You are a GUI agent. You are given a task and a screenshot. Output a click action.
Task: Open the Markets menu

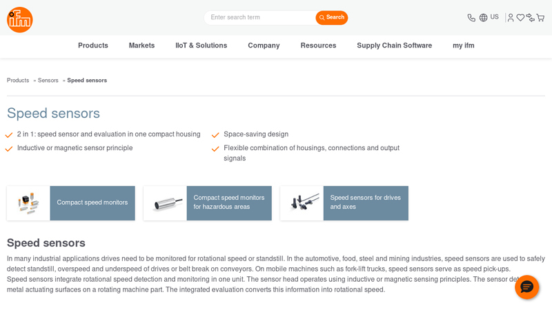click(141, 45)
